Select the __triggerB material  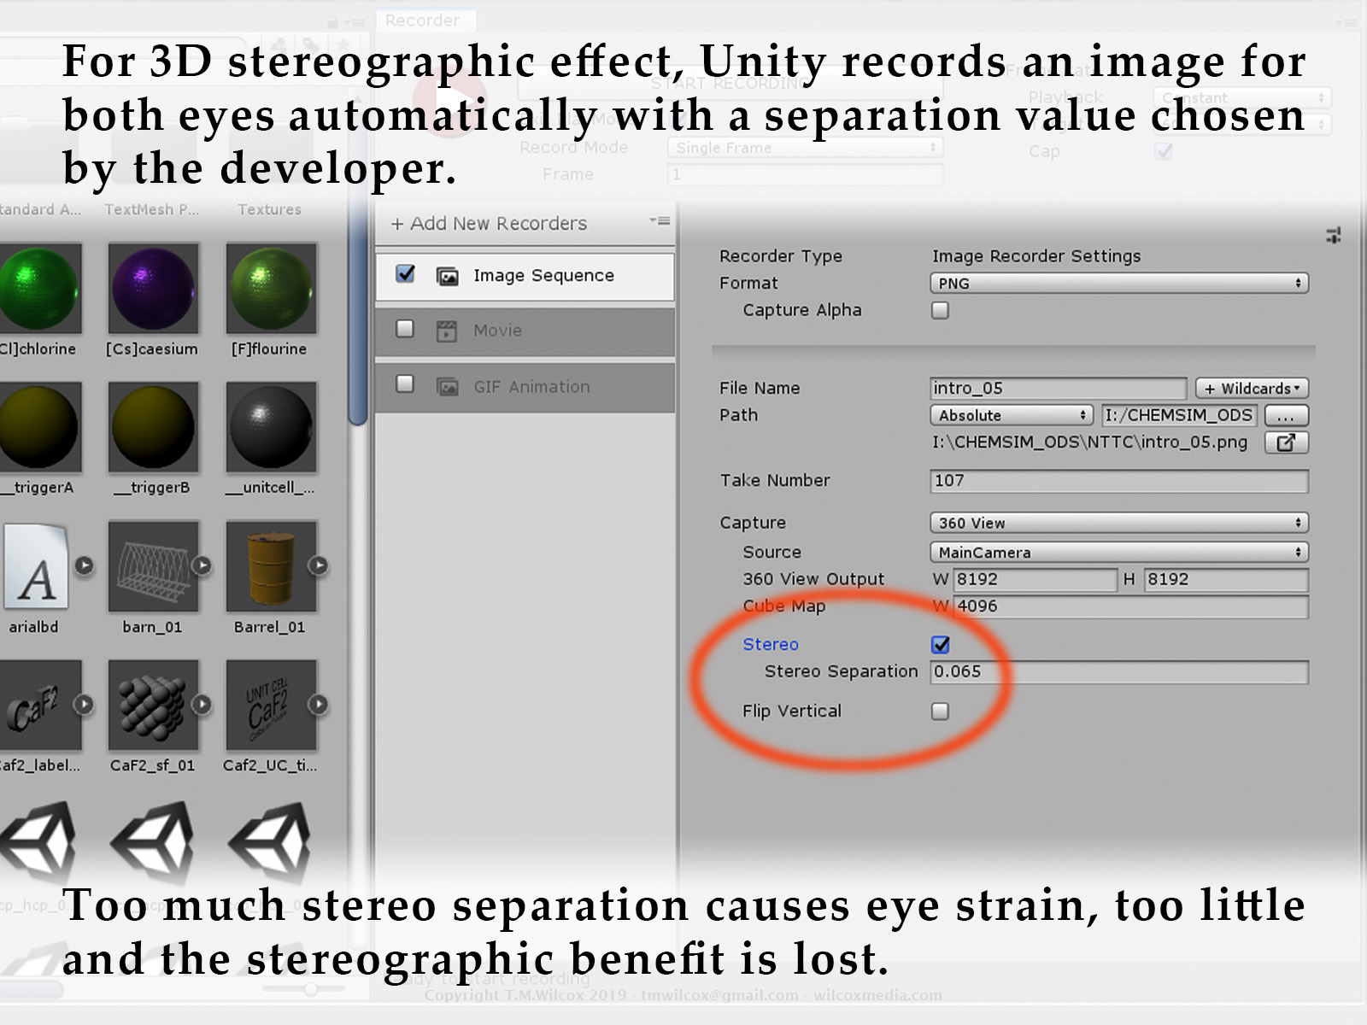point(153,426)
